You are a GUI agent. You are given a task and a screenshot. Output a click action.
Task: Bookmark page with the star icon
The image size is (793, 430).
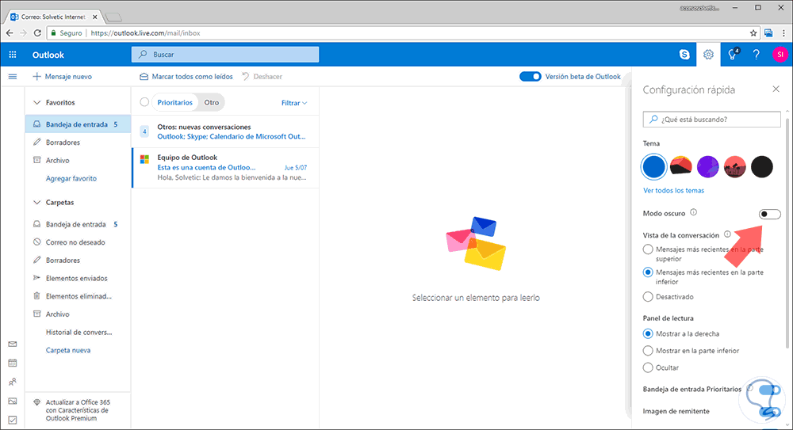pos(753,32)
